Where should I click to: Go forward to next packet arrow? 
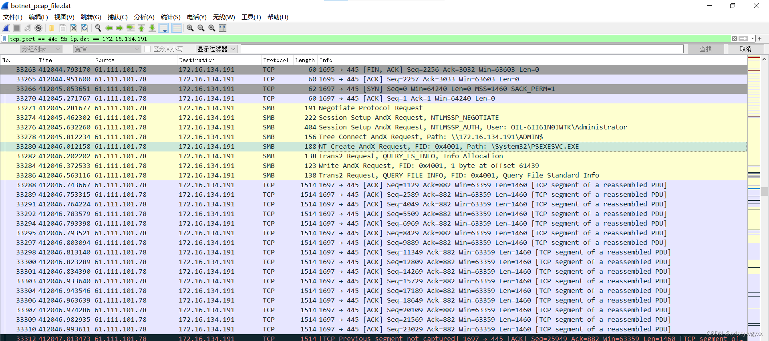(119, 28)
